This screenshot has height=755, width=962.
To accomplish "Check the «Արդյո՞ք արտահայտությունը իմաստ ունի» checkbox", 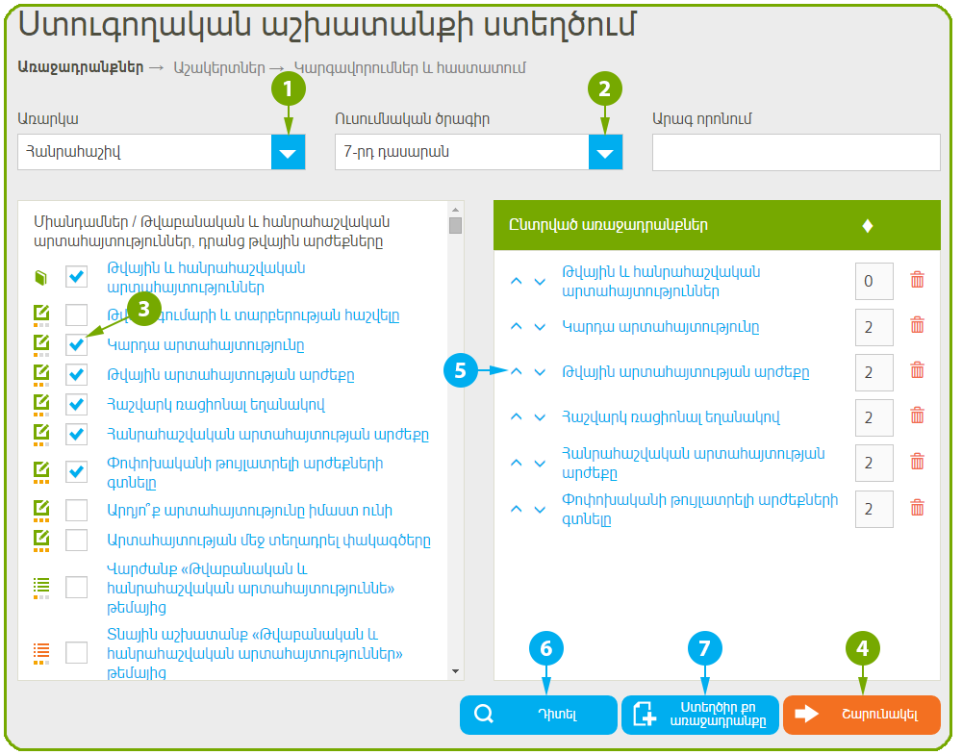I will (77, 510).
